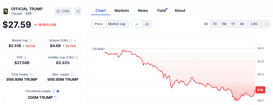Open the more chart options ellipsis
Image resolution: width=273 pixels, height=105 pixels.
tap(266, 24)
